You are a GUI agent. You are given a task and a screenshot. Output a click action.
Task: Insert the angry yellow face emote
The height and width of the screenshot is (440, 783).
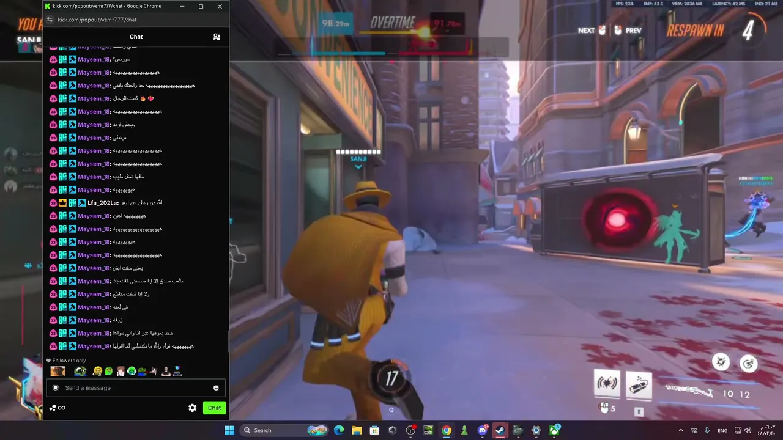97,371
